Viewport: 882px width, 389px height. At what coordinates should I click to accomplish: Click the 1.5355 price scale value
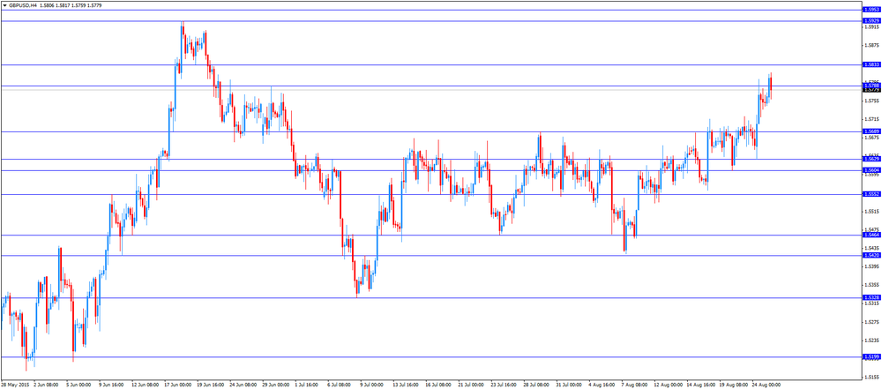click(871, 286)
